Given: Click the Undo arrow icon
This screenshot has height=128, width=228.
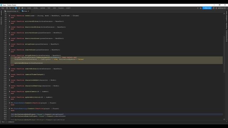Looking at the screenshot, I should pyautogui.click(x=10, y=8).
